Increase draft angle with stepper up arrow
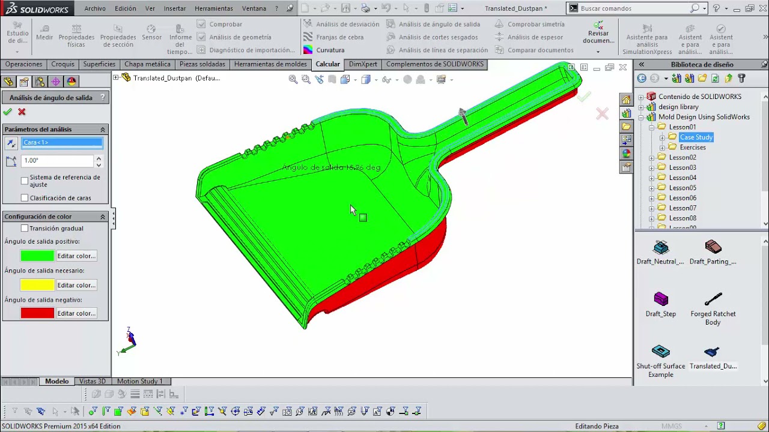Viewport: 769px width, 432px height. coord(99,158)
